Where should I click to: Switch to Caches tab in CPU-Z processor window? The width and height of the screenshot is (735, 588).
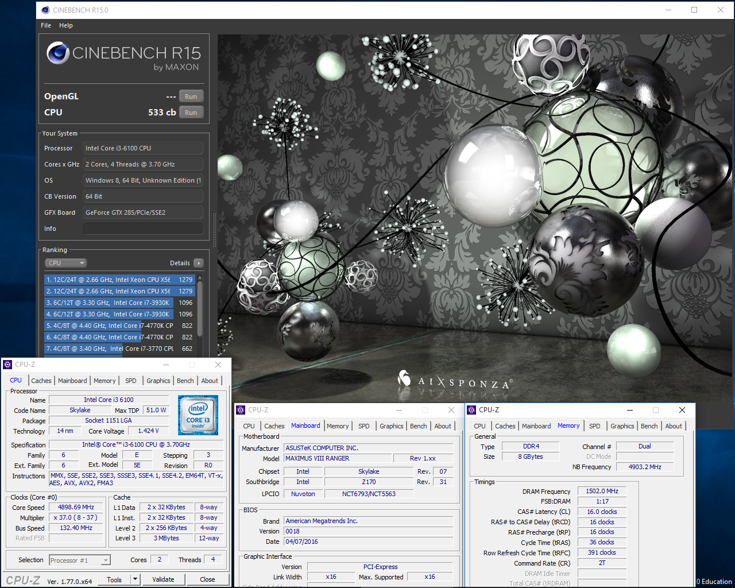coord(41,381)
